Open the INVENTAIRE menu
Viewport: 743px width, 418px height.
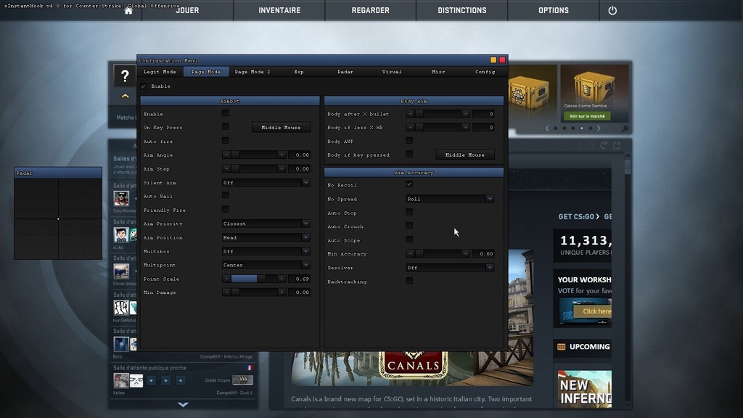[279, 10]
